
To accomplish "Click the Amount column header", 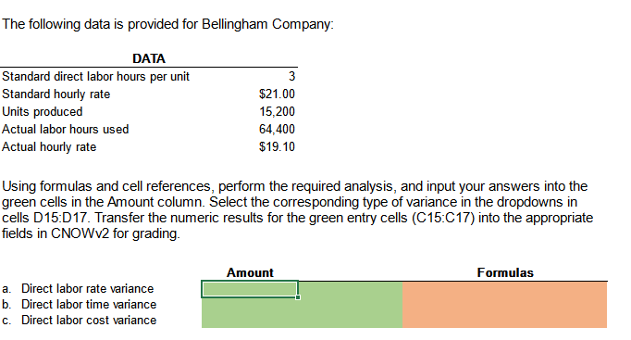I will (250, 272).
